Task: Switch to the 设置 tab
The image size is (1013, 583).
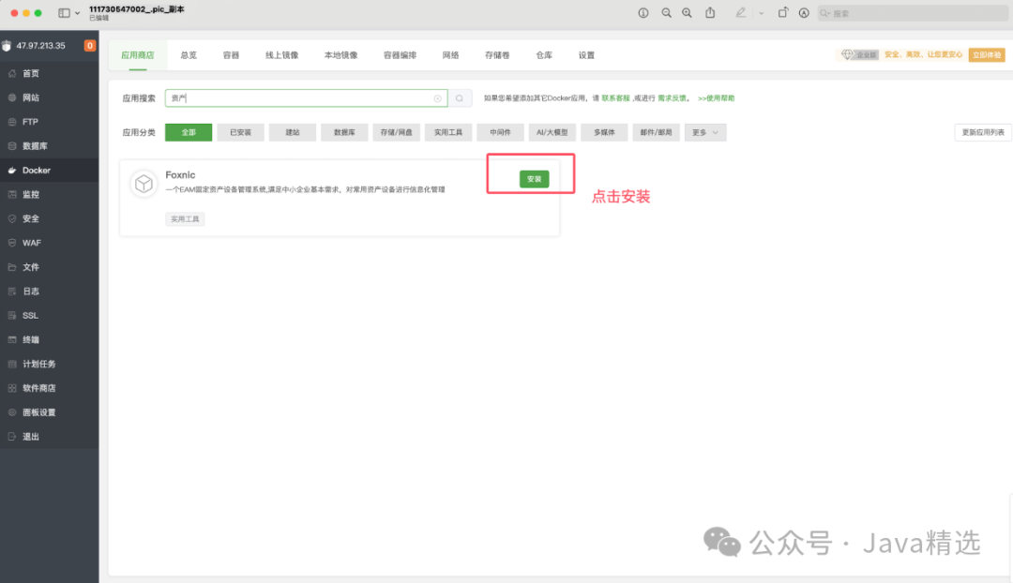Action: 586,55
